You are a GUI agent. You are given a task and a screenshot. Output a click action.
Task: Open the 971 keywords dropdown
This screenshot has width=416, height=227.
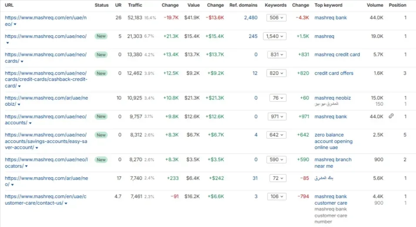click(277, 116)
